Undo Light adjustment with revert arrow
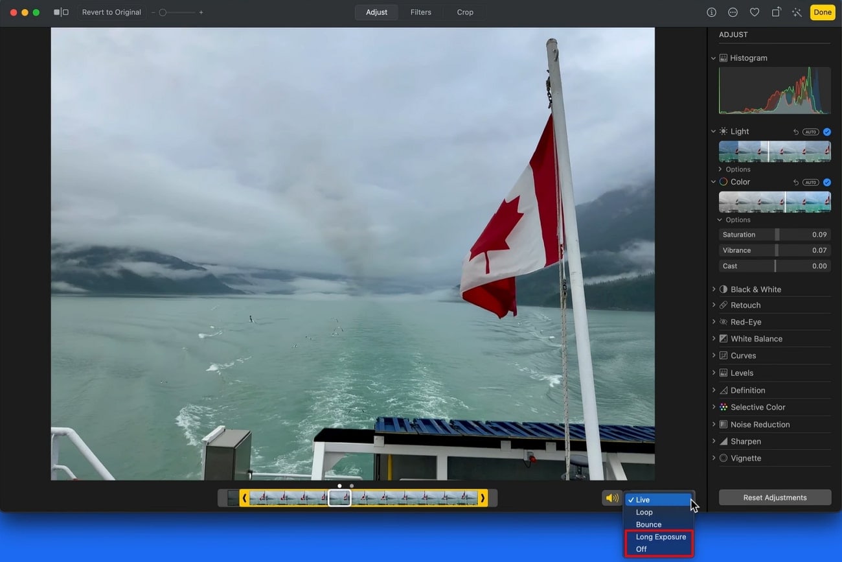The height and width of the screenshot is (562, 842). coord(796,132)
